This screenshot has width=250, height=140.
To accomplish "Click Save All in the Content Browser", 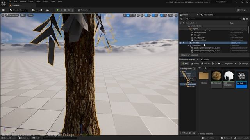I will pyautogui.click(x=205, y=63).
